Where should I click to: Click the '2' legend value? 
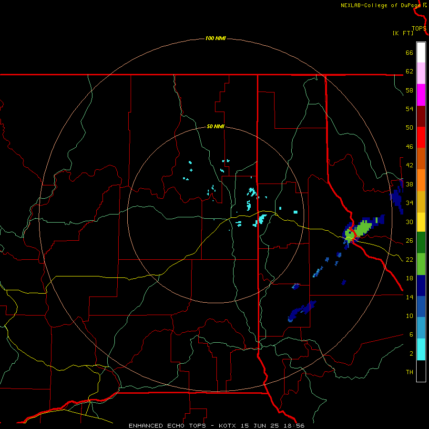(411, 354)
